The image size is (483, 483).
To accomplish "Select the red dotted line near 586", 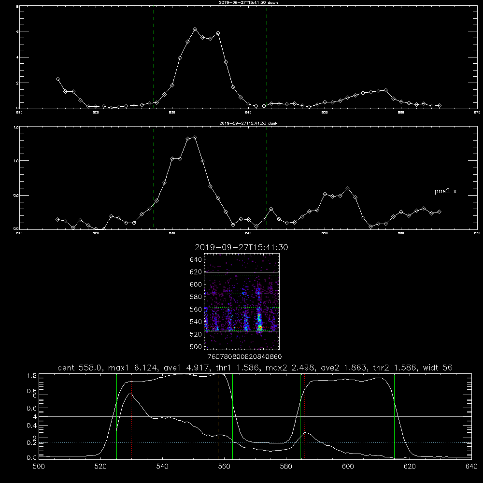I will 304,416.
